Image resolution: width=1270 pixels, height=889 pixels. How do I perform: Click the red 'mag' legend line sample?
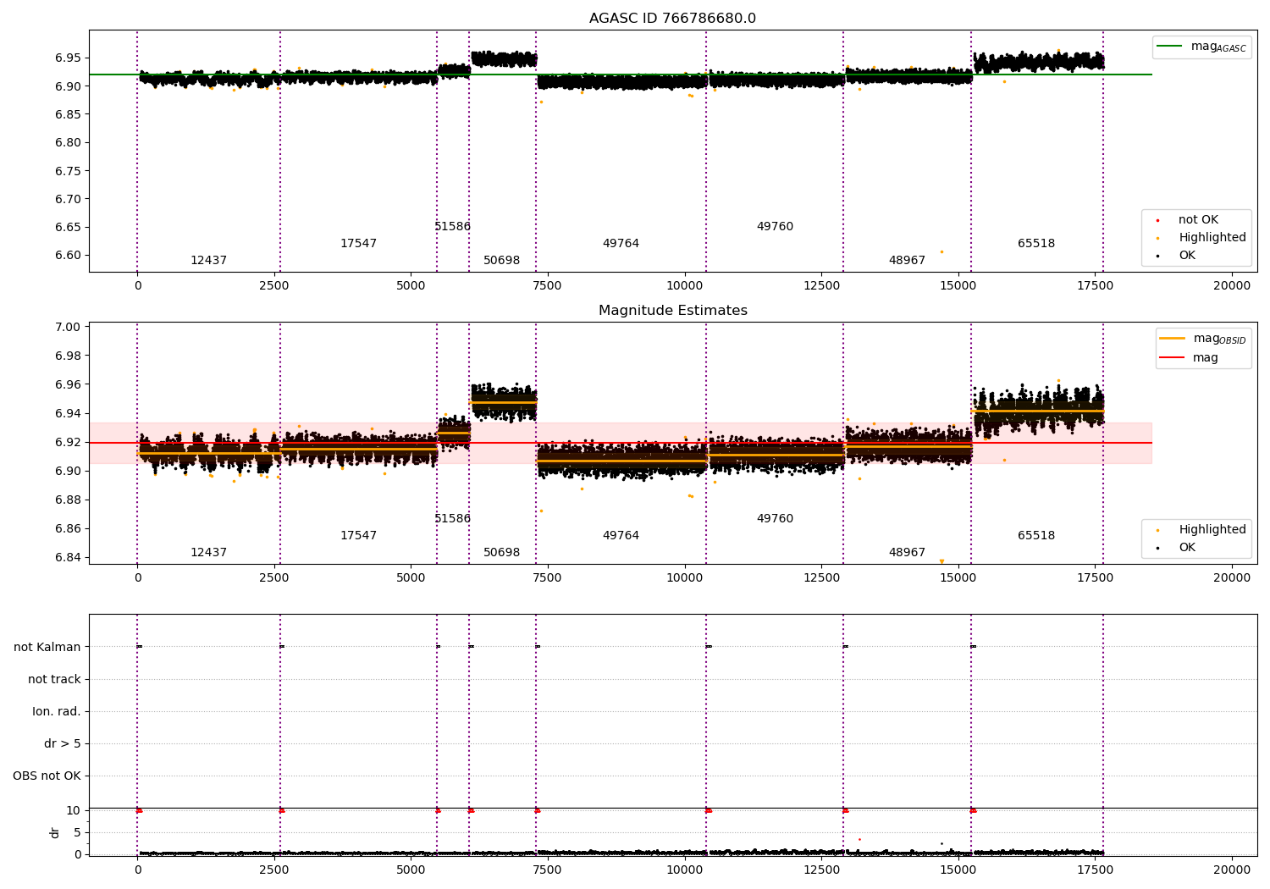click(x=1173, y=358)
